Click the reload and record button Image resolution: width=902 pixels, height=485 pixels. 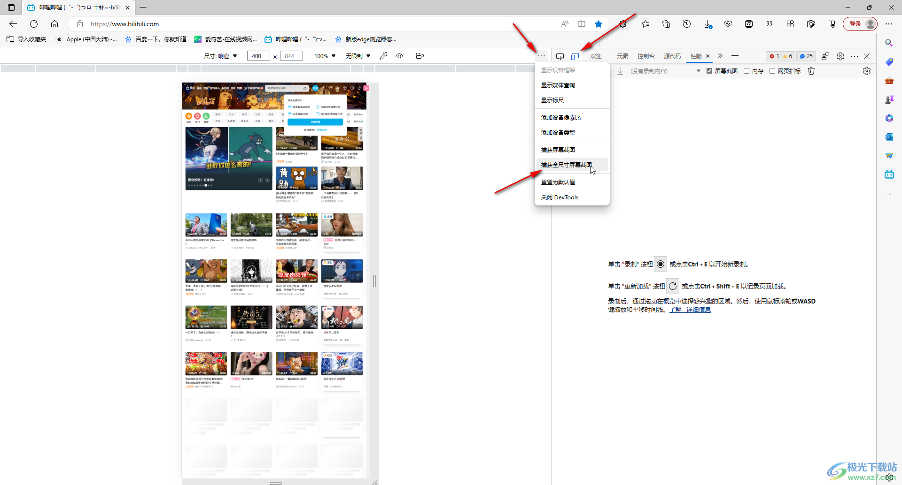tap(673, 286)
